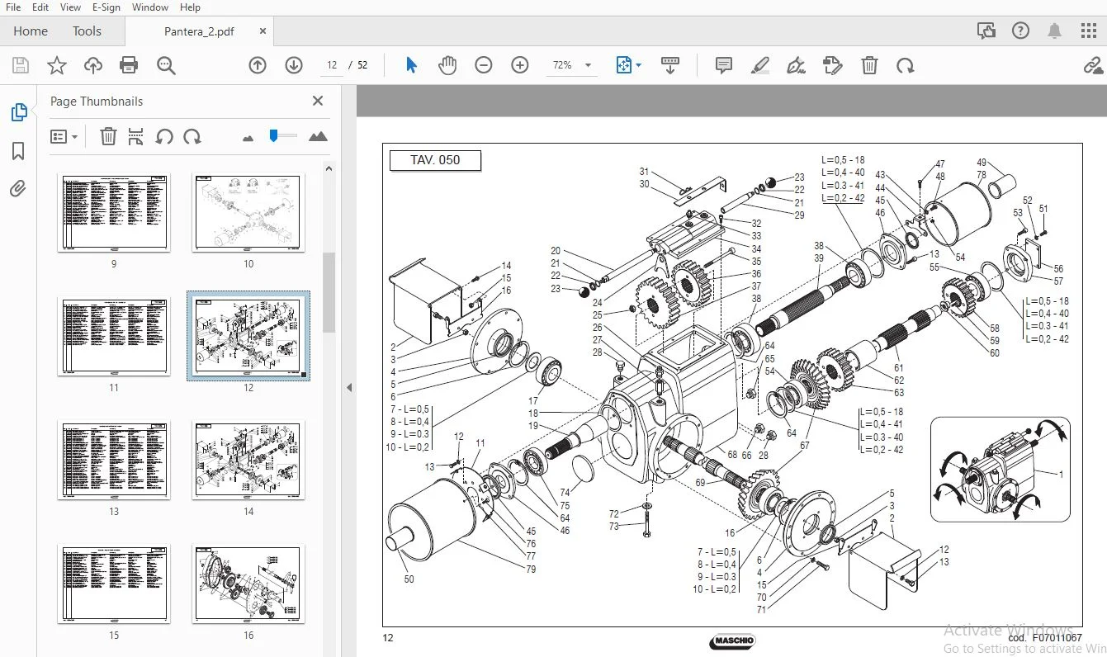Click the Fill and Sign form icon

(833, 65)
